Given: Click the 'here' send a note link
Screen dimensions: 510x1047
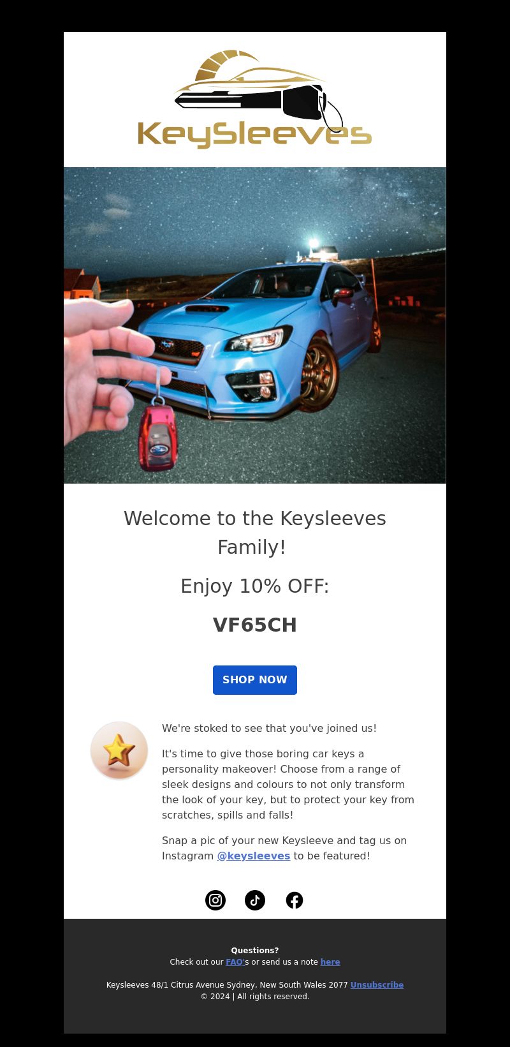Looking at the screenshot, I should 330,962.
